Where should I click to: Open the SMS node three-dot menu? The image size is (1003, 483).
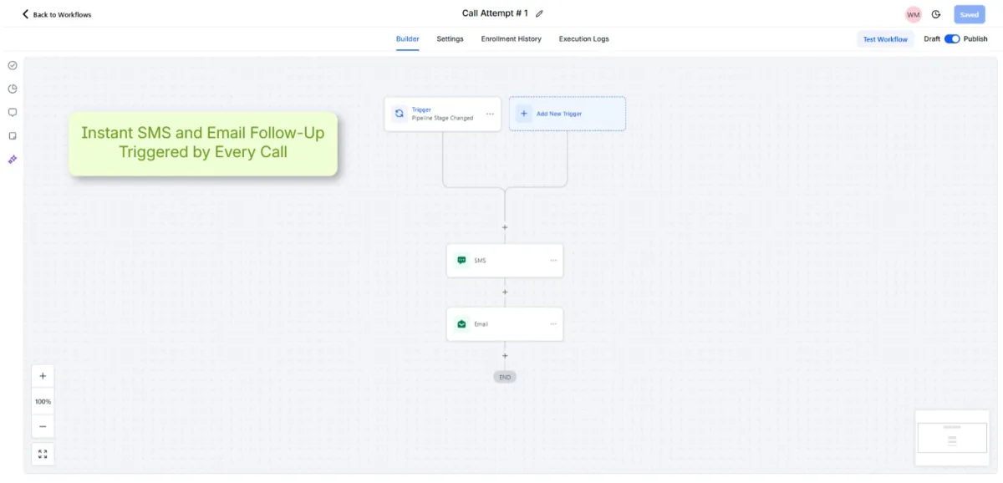tap(552, 261)
